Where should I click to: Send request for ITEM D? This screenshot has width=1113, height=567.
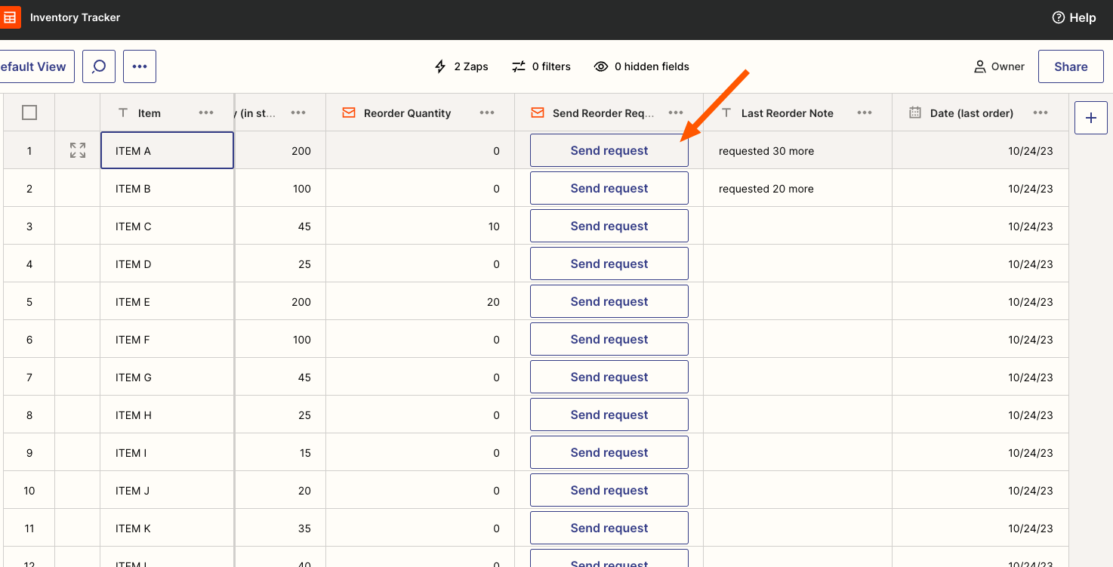point(609,263)
